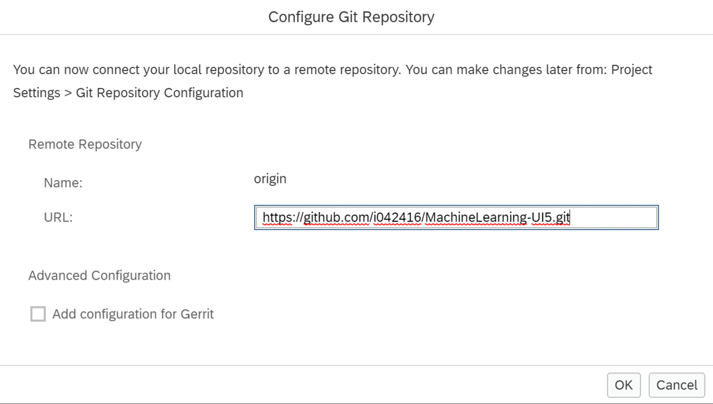Click the OK button
Screen dimensions: 713x404
pyautogui.click(x=623, y=385)
